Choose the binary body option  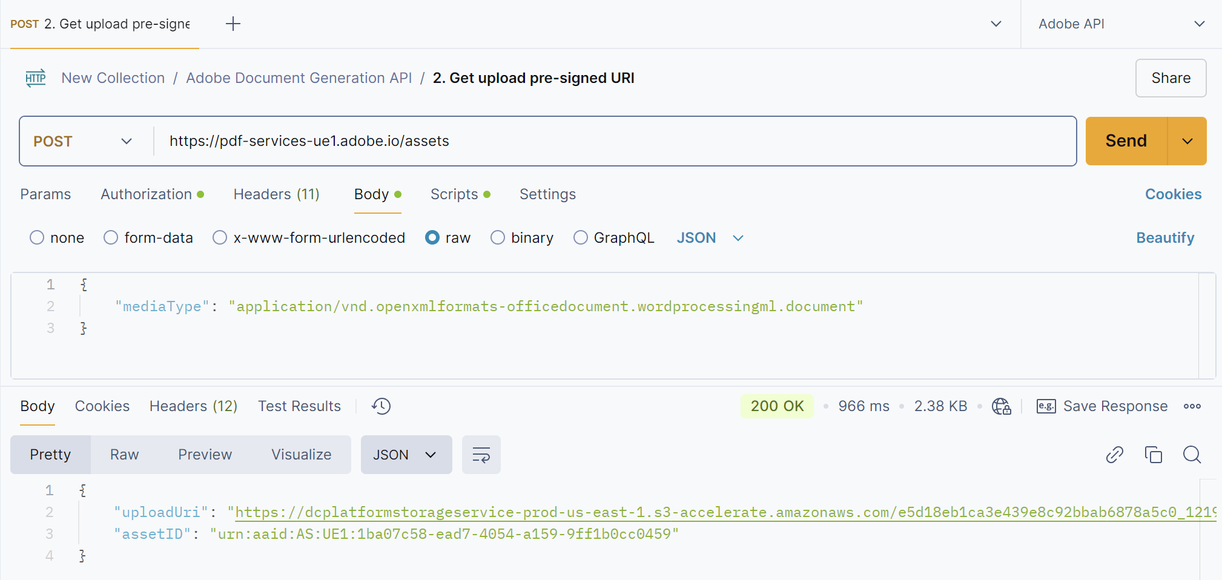[498, 238]
